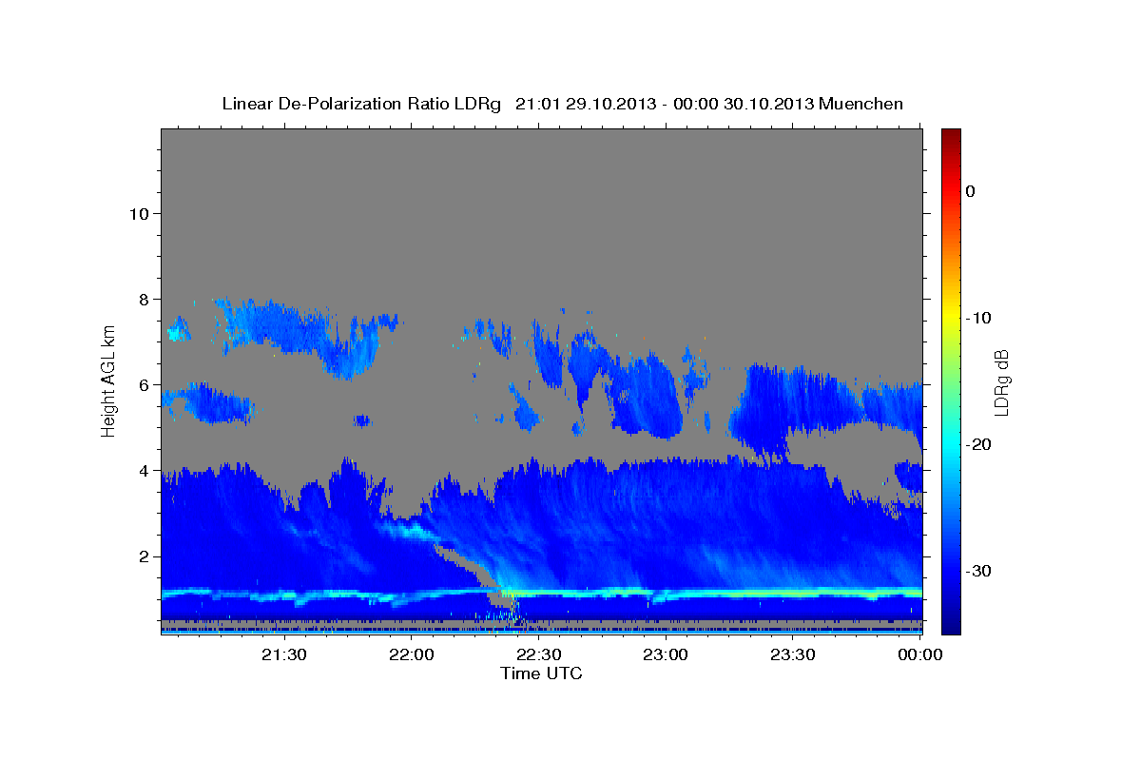Click the dark blue bottom of the colorbar
This screenshot has height=761, width=1141.
pyautogui.click(x=951, y=626)
